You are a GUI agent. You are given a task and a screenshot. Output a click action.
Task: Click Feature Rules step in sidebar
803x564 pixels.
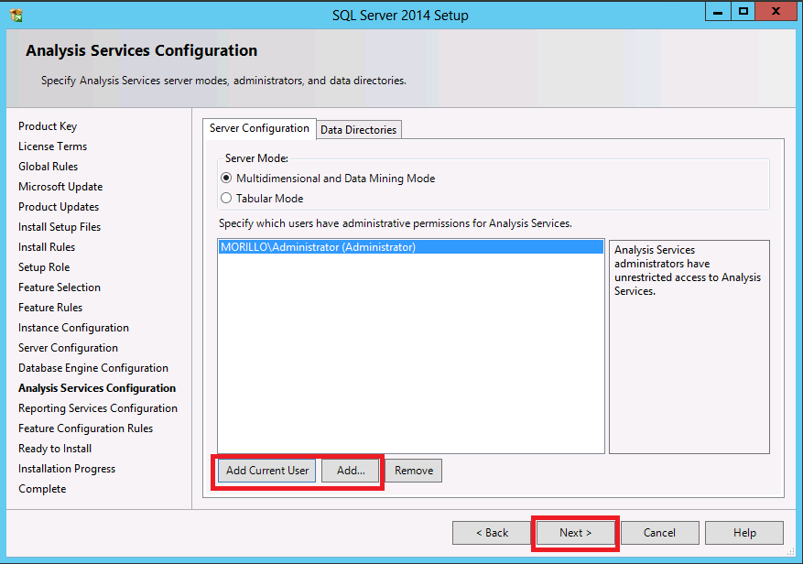tap(50, 308)
